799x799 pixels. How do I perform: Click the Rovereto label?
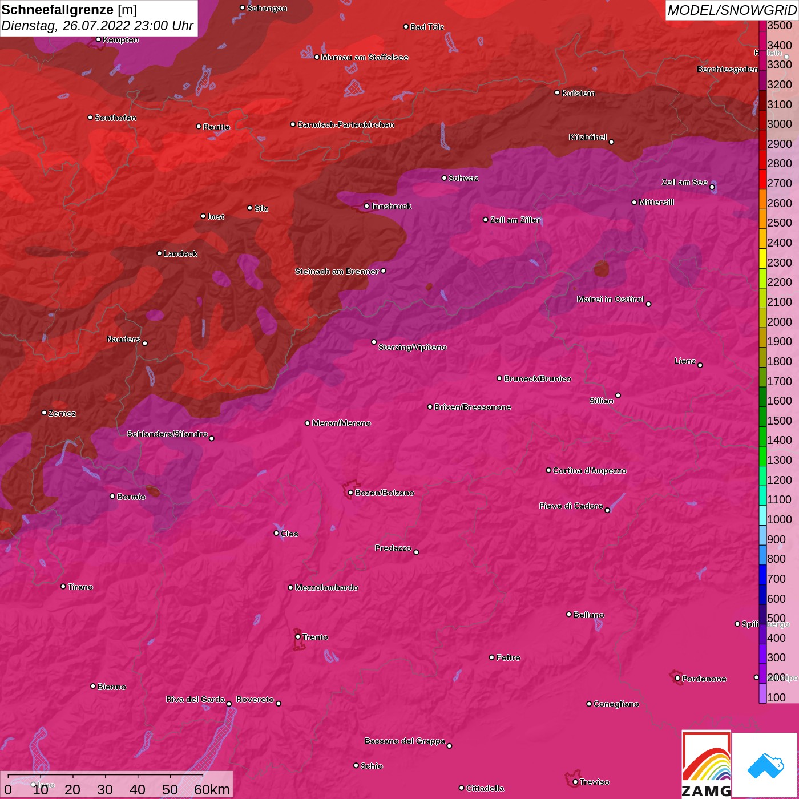255,699
